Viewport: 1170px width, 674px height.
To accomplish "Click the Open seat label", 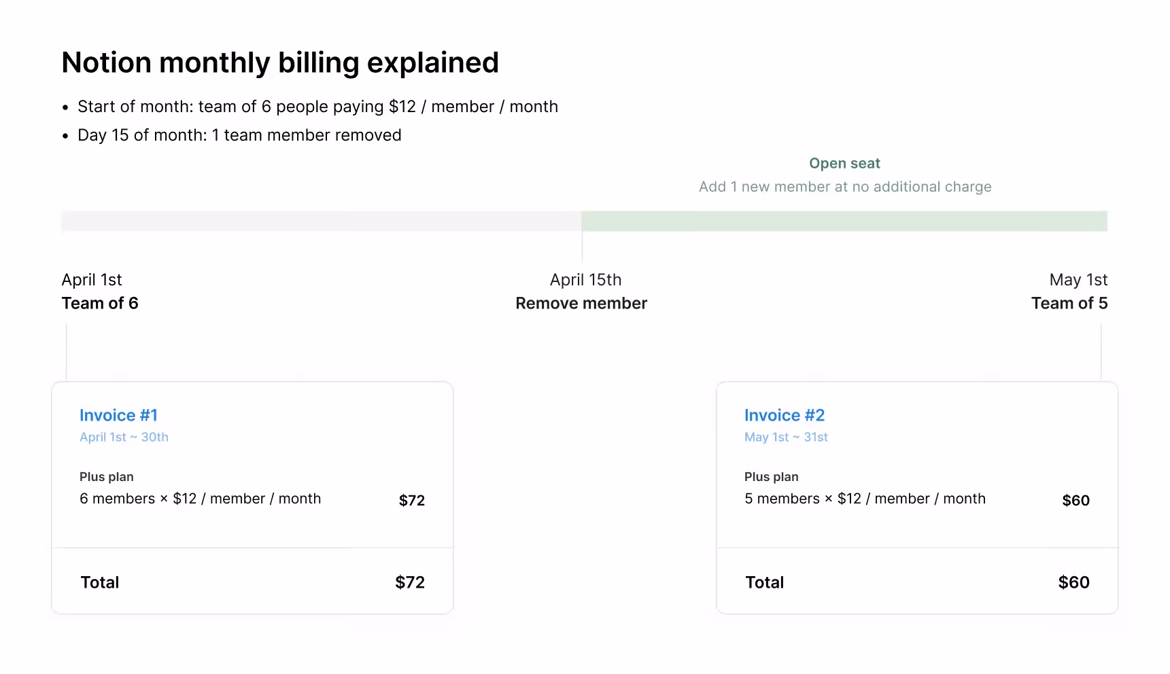I will point(844,163).
